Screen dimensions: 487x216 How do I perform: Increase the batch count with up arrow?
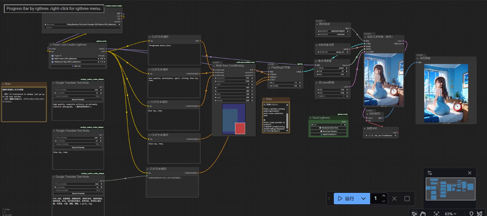[384, 196]
